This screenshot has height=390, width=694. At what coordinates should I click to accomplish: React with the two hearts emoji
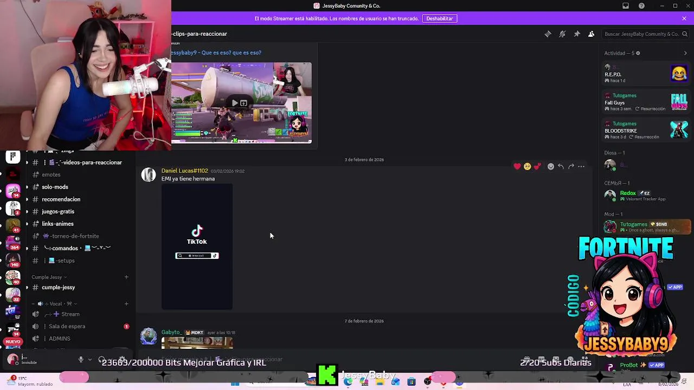pyautogui.click(x=537, y=166)
